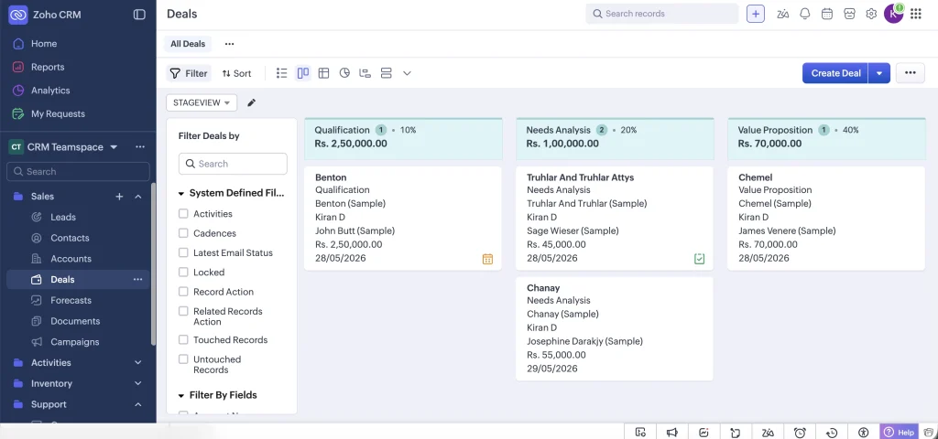938x439 pixels.
Task: Click the filter panel Search field
Action: pos(233,164)
